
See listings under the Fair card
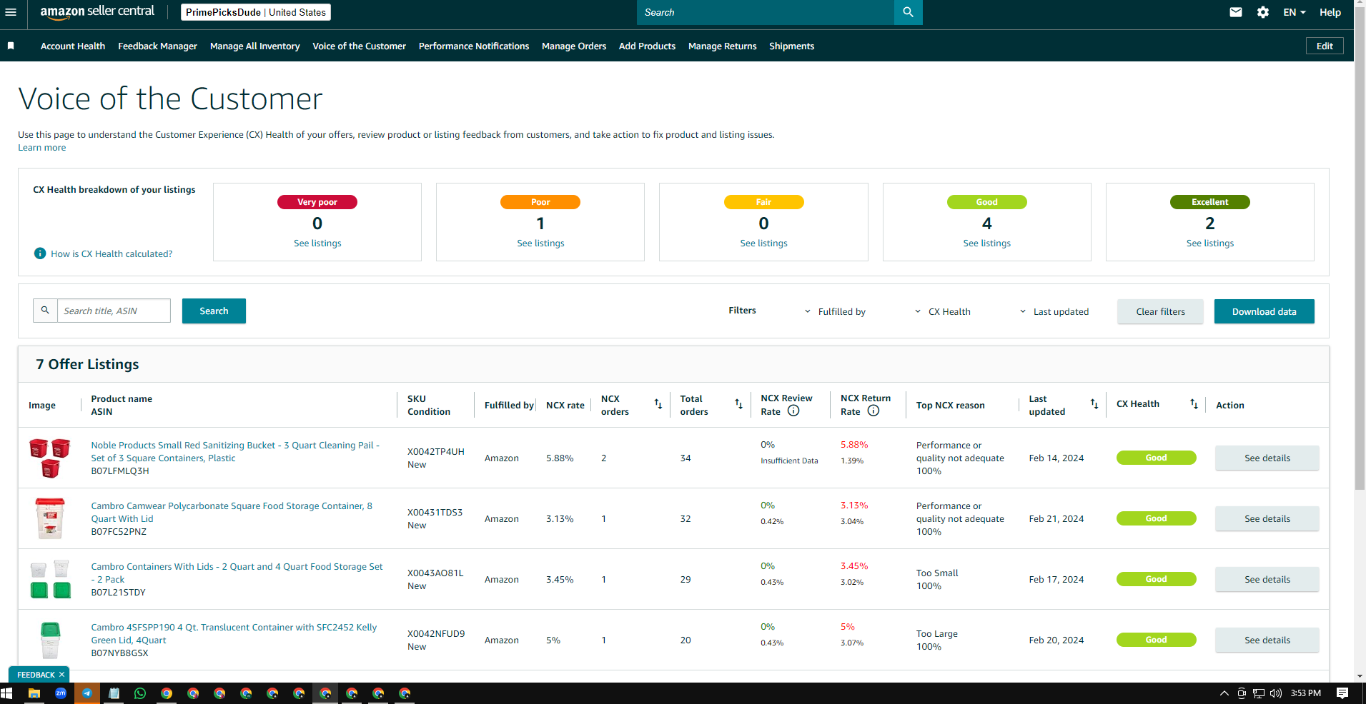coord(763,243)
